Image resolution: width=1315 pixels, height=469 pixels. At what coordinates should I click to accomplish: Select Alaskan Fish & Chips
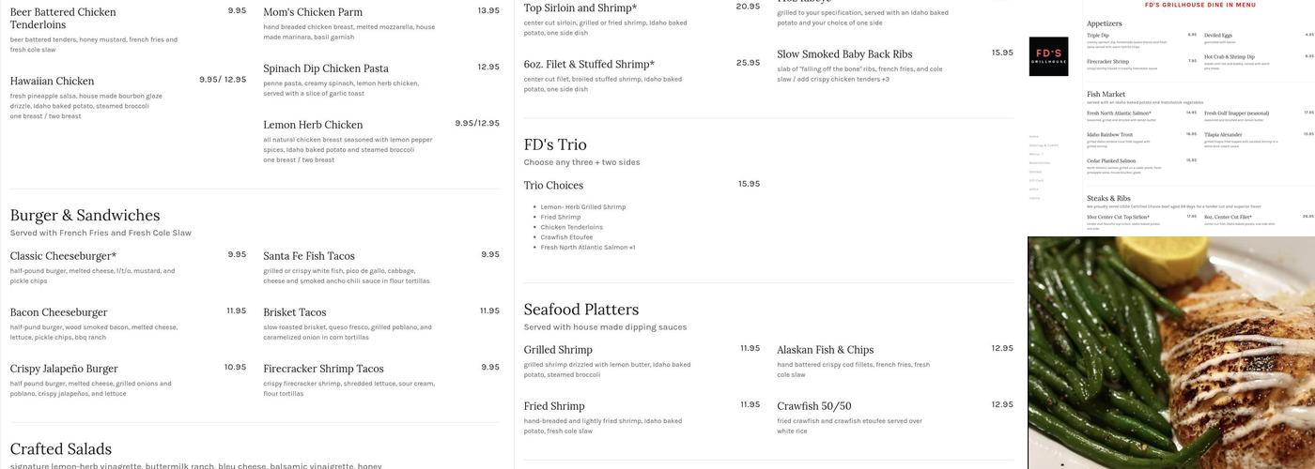(825, 350)
